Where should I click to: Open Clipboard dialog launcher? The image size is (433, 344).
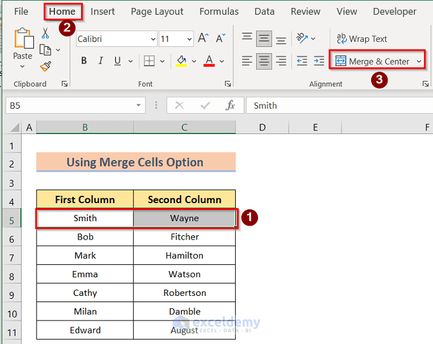click(x=64, y=84)
